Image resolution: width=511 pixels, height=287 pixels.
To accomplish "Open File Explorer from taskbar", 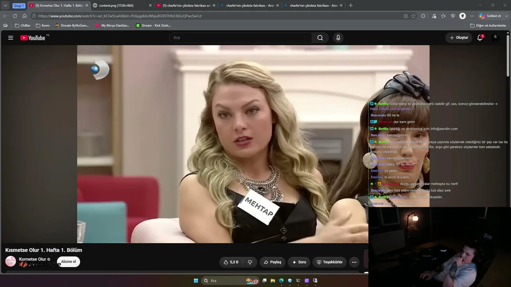I will [x=273, y=281].
